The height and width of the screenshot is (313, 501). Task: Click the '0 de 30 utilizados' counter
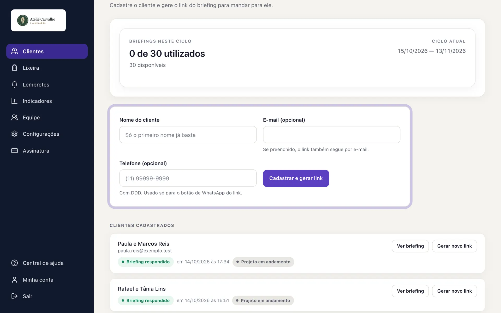167,53
